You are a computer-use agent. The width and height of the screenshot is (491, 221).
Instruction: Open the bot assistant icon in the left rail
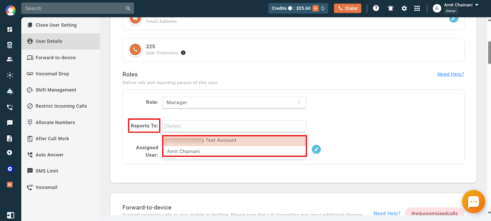(x=10, y=91)
